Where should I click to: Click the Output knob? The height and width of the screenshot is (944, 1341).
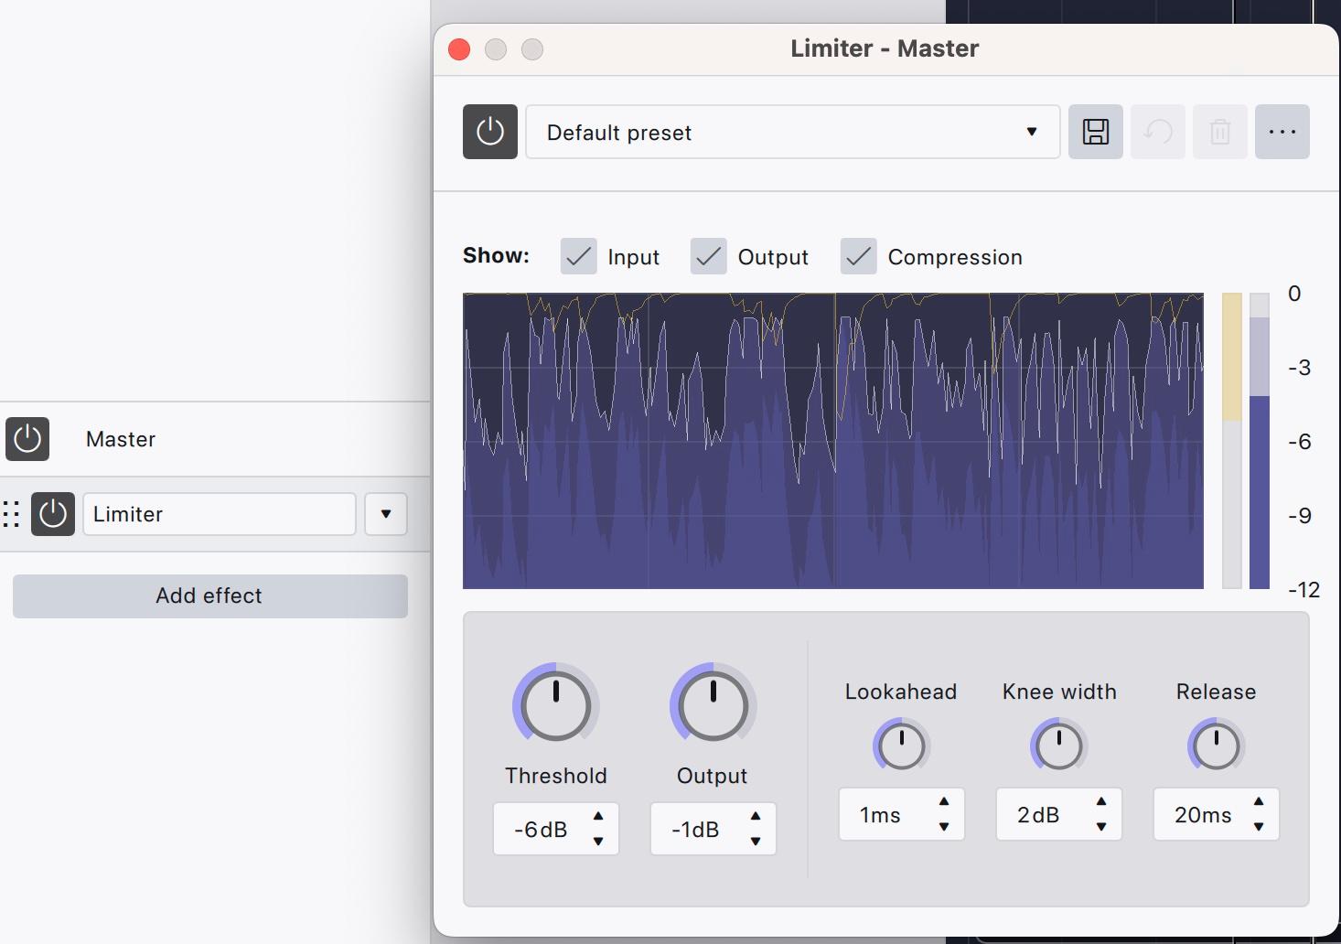pos(713,705)
